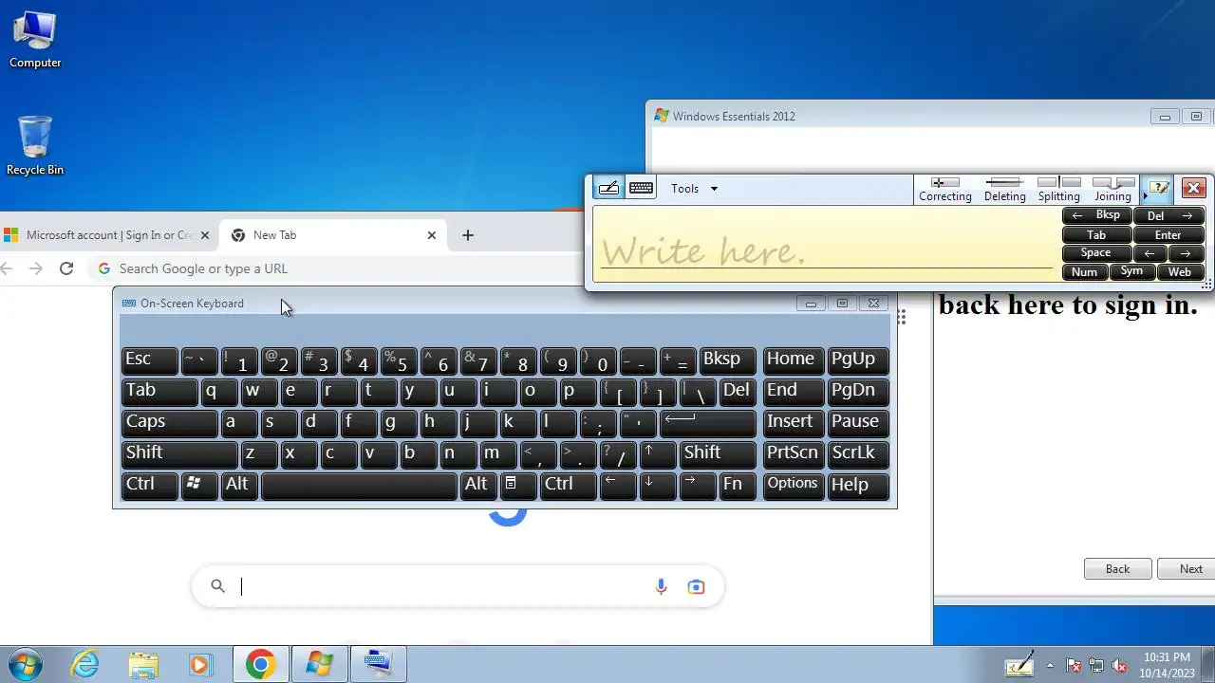The width and height of the screenshot is (1215, 683).
Task: Toggle the Num pad on writing pad
Action: click(1084, 271)
